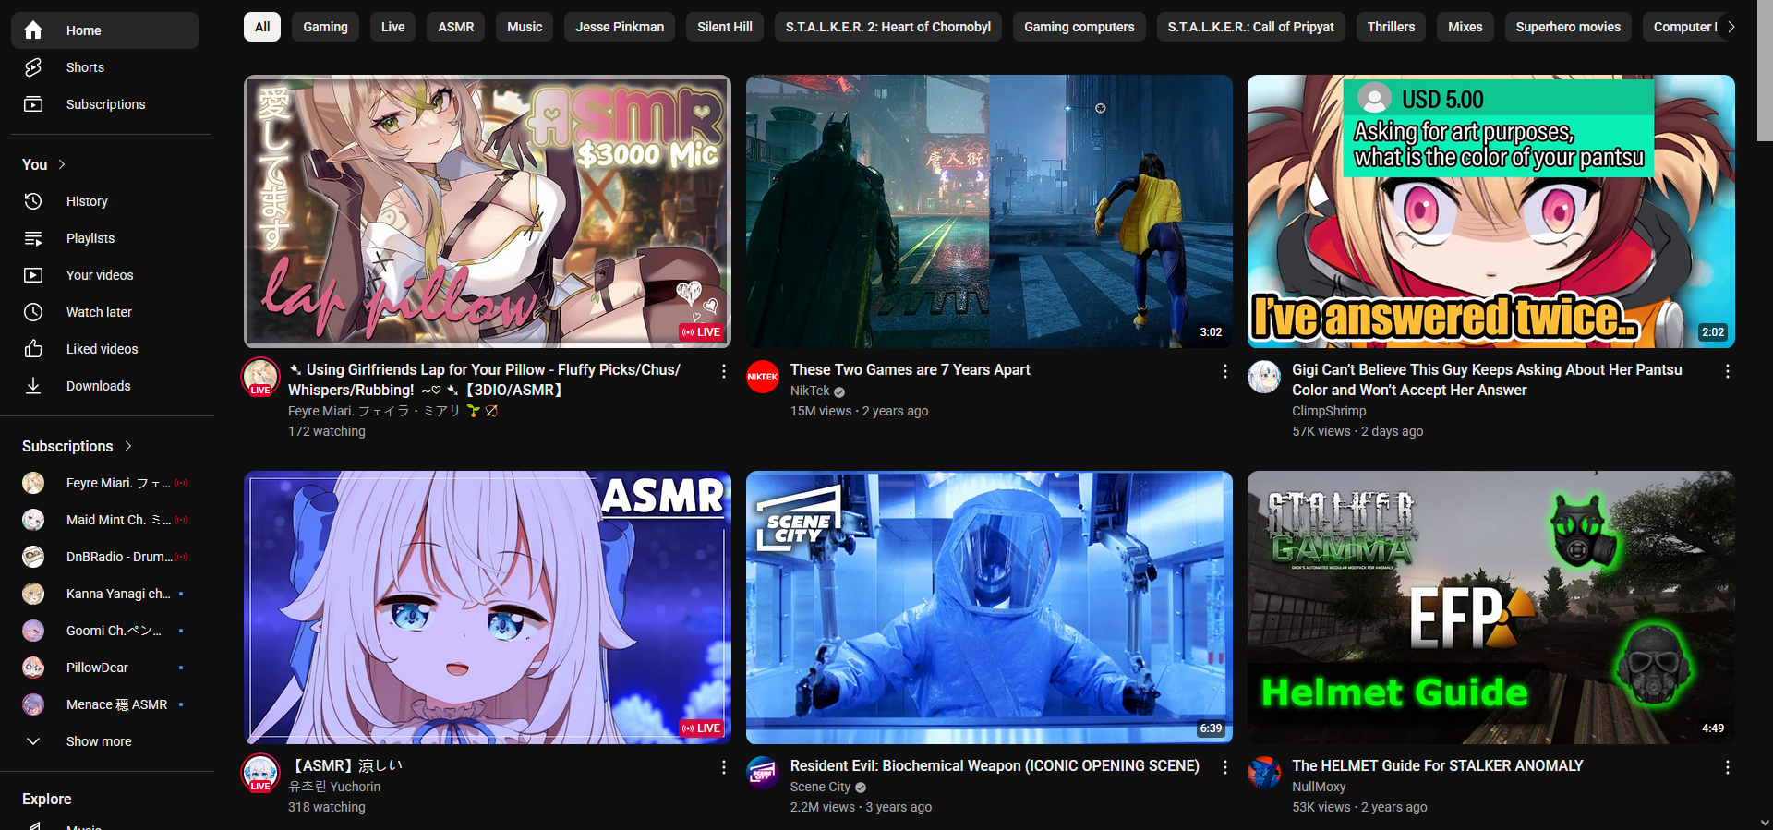Open Gigi Can't Believe This Guy video title
The height and width of the screenshot is (830, 1773).
1487,379
